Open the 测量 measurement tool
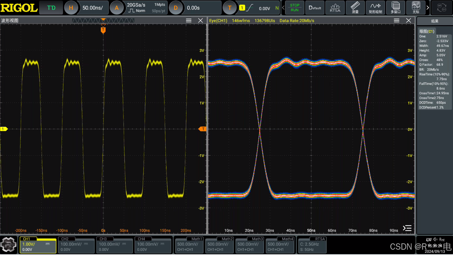 (x=355, y=8)
